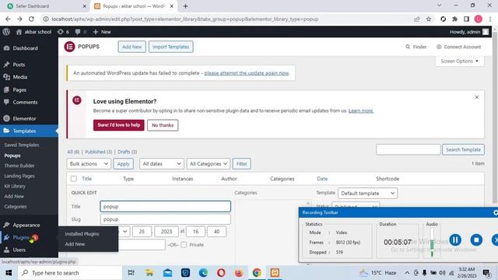Click the Elementor Popups logo icon

pos(69,47)
